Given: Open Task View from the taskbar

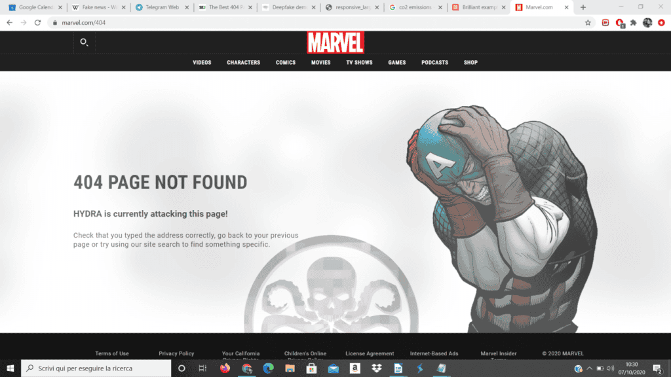Looking at the screenshot, I should pos(203,368).
